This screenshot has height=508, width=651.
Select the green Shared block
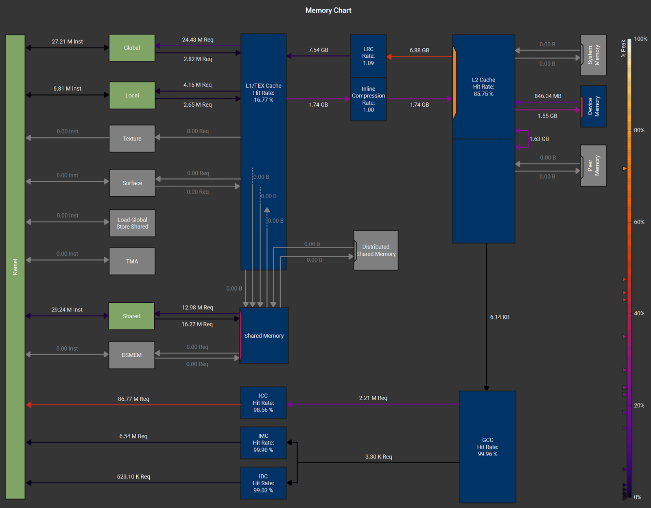(131, 316)
